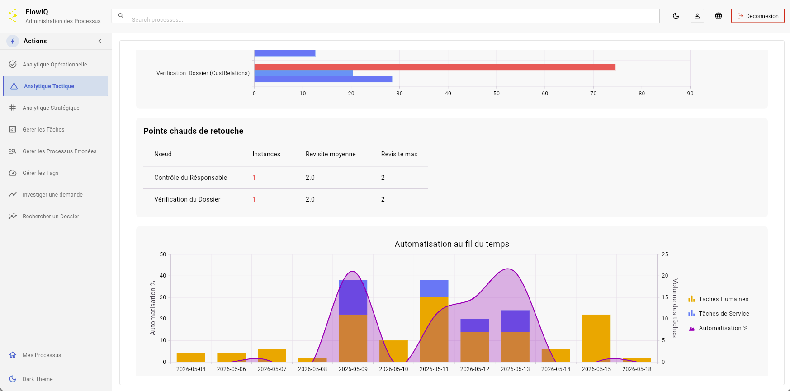This screenshot has width=790, height=391.
Task: Open the user profile icon
Action: tap(697, 16)
